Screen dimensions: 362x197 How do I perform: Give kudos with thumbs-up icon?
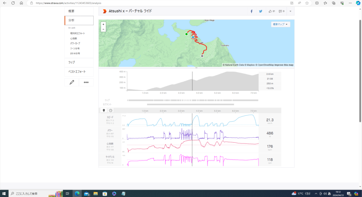click(x=270, y=11)
